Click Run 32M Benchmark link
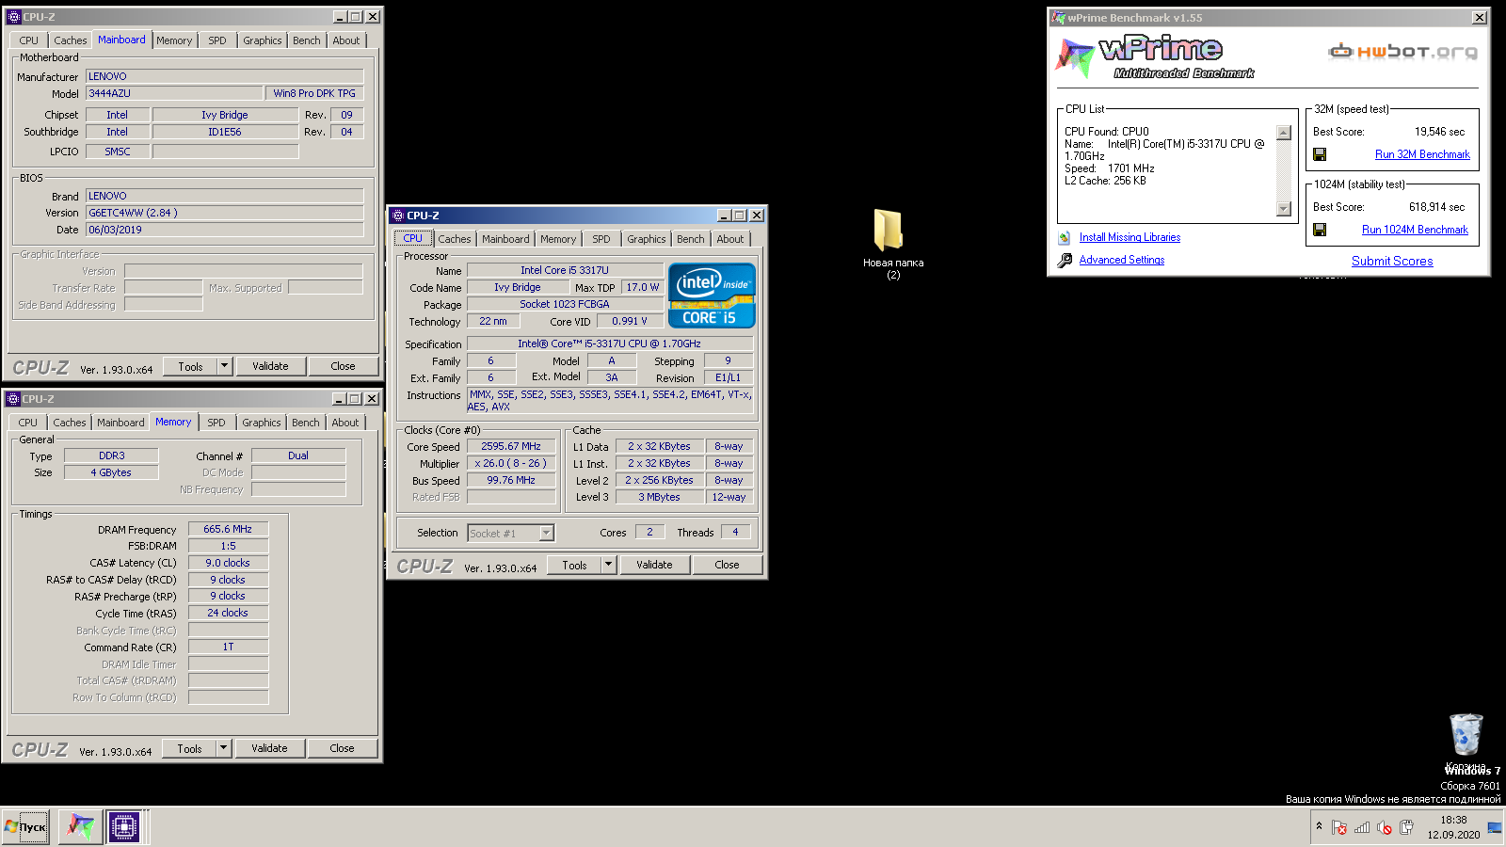The width and height of the screenshot is (1506, 847). (x=1422, y=154)
